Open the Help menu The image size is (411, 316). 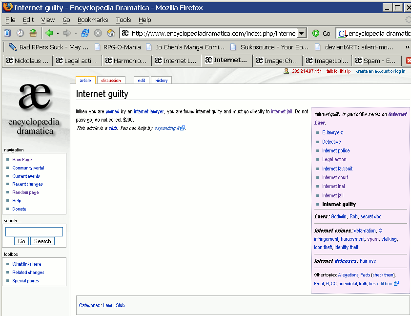coord(144,20)
